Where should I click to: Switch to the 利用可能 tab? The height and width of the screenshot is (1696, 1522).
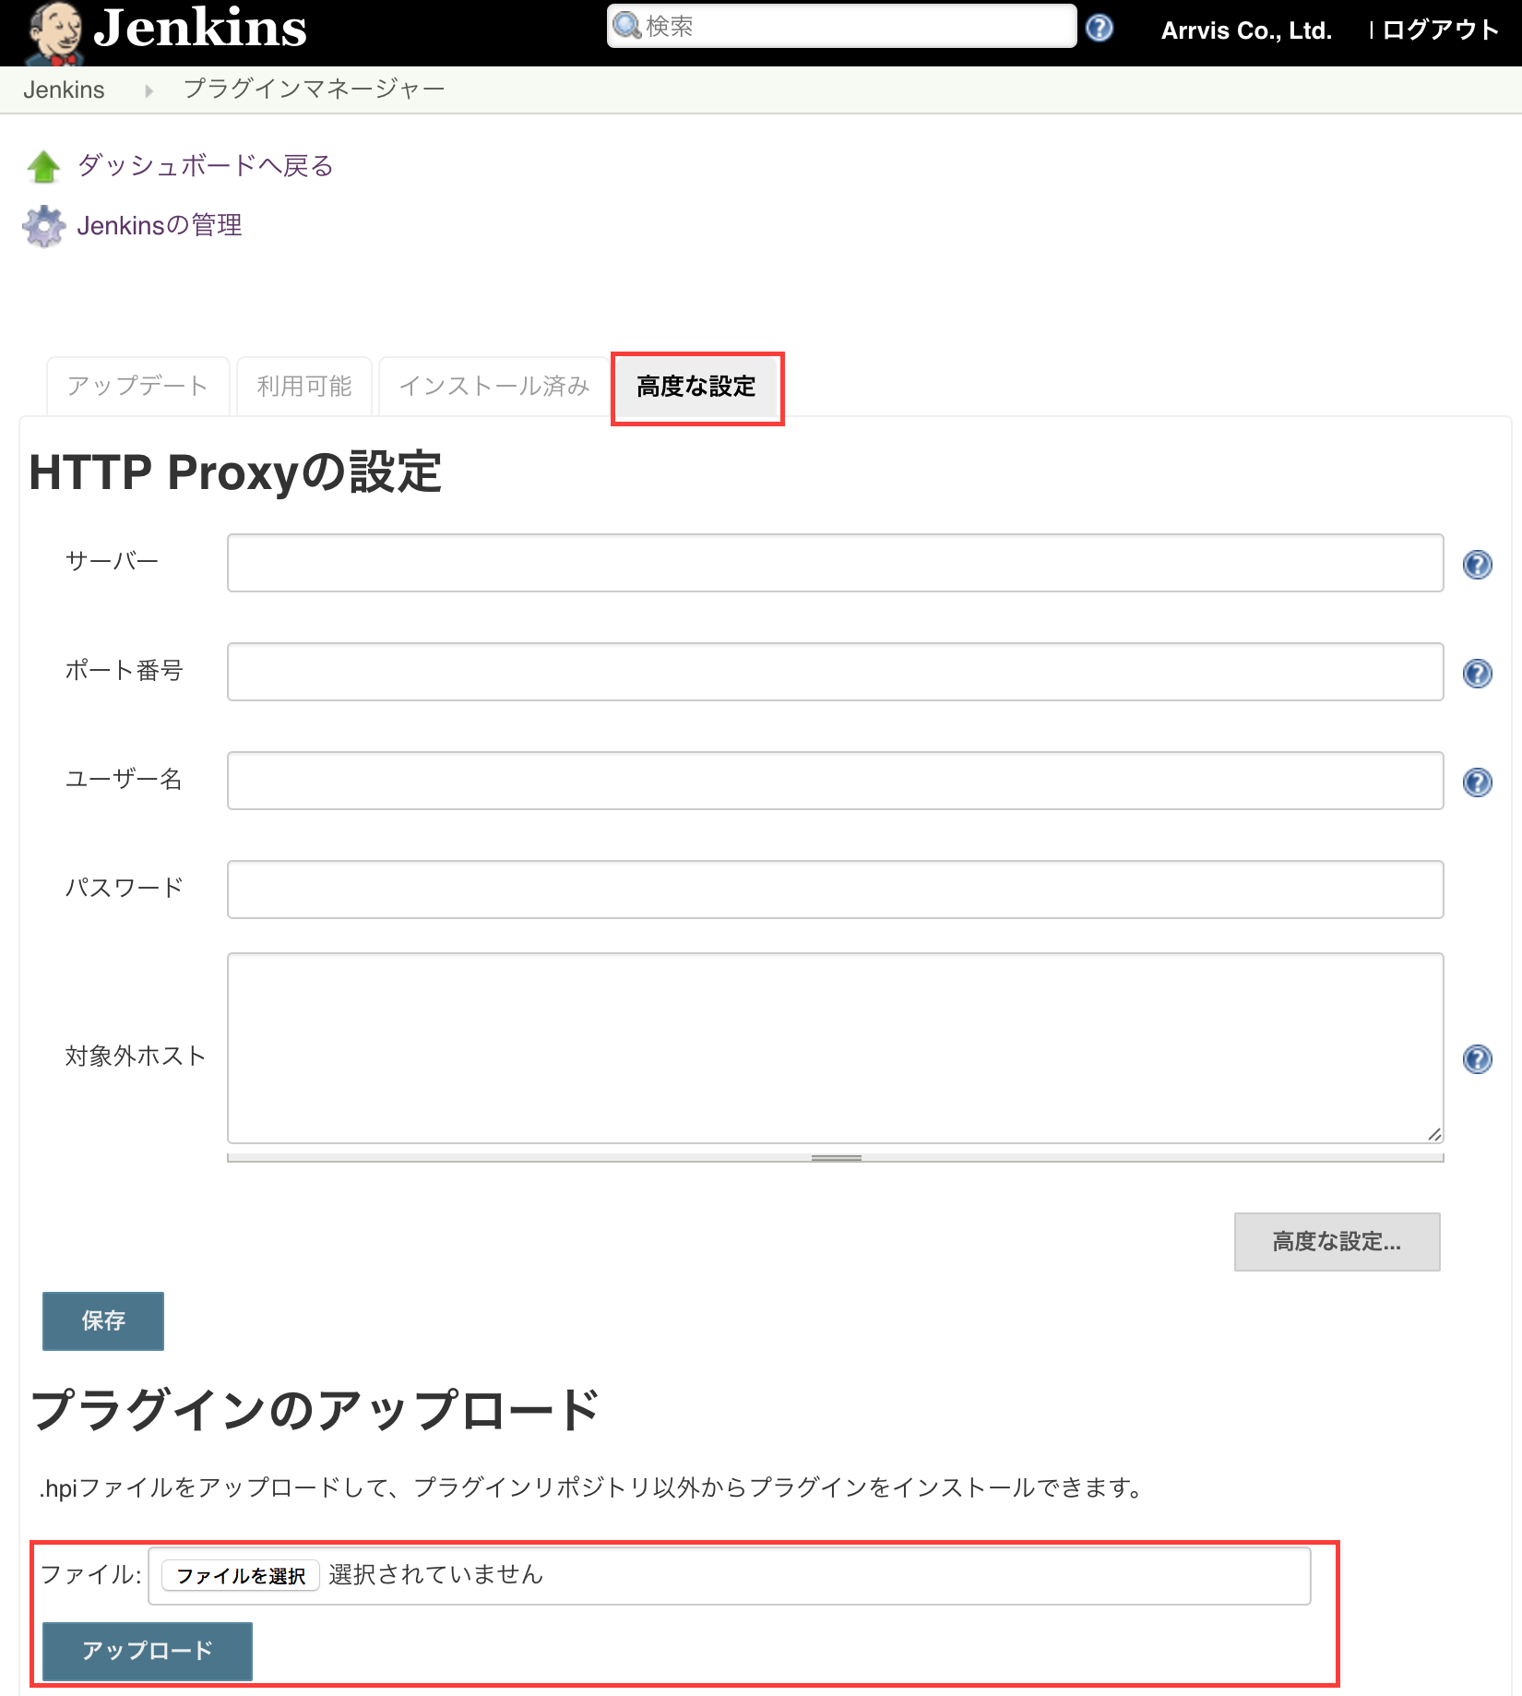click(304, 386)
